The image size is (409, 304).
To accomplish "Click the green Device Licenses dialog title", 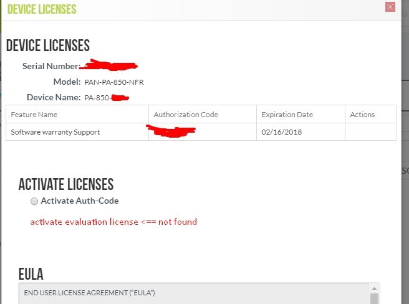I will click(x=42, y=9).
